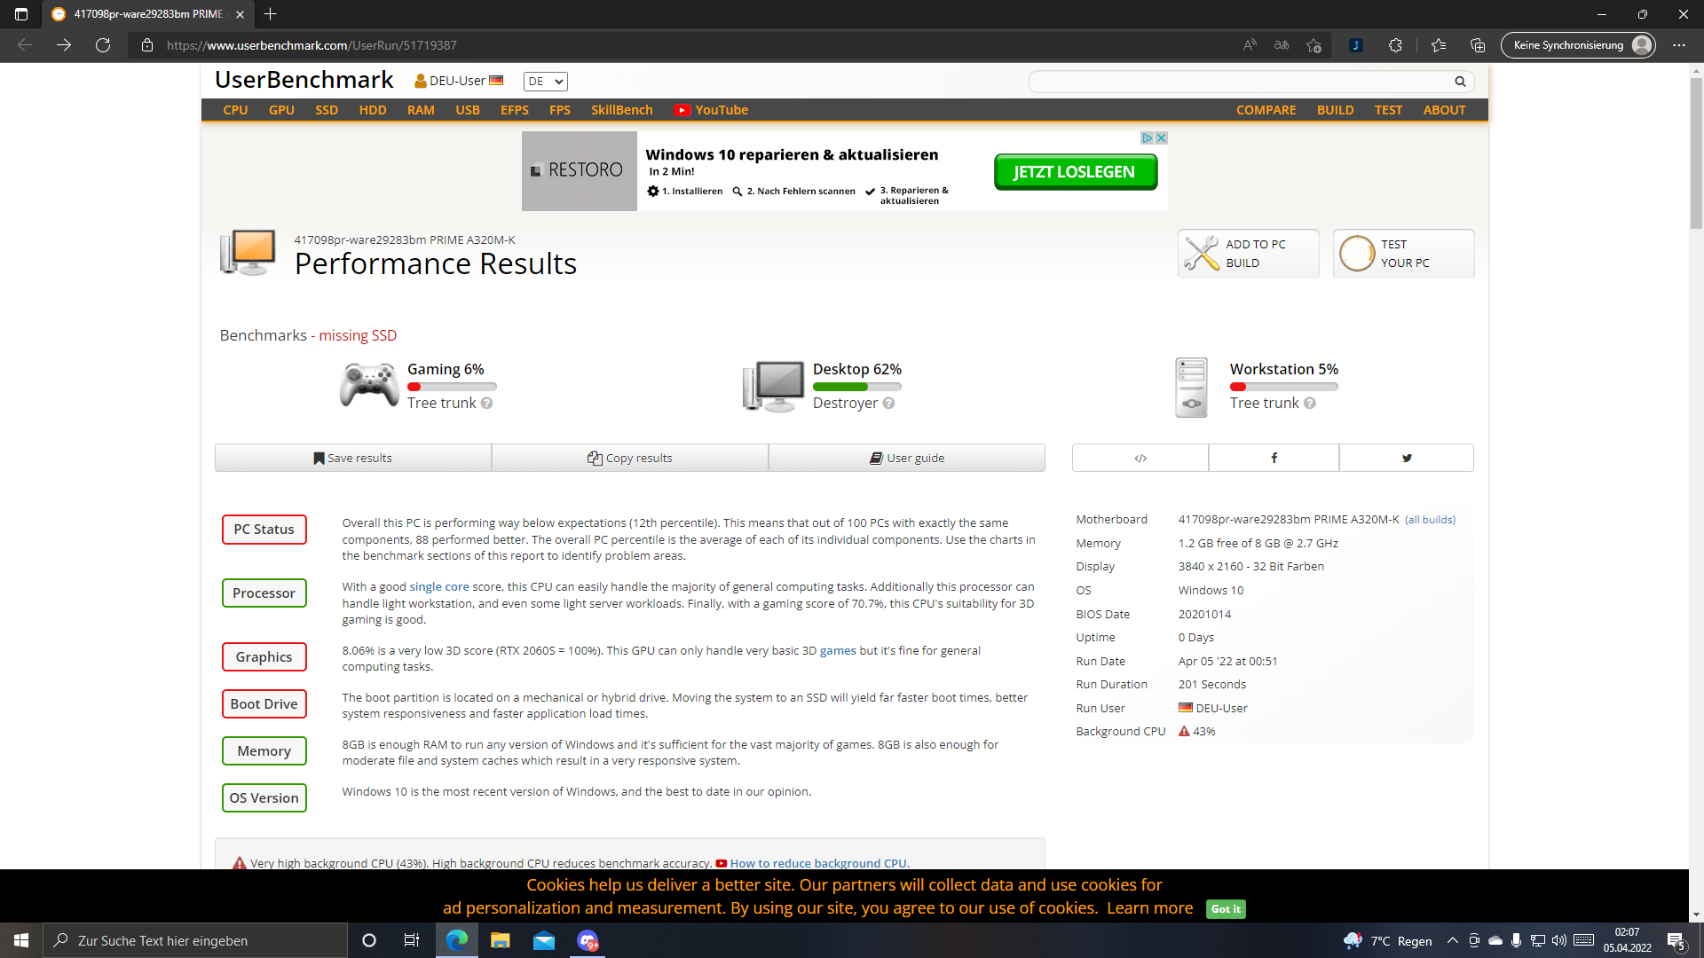1704x958 pixels.
Task: Click the Facebook share icon
Action: (x=1274, y=458)
